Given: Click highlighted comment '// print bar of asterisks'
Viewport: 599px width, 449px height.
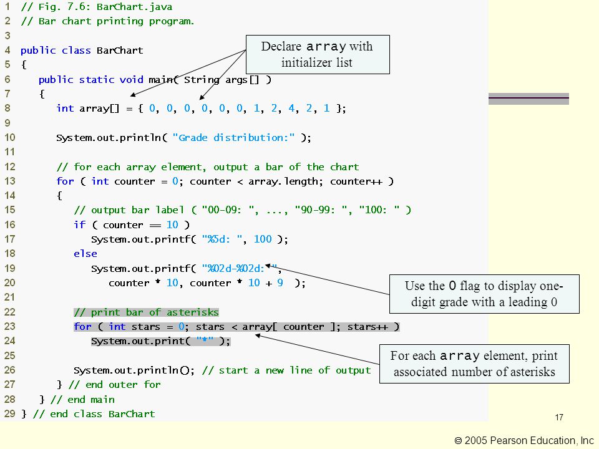Looking at the screenshot, I should tap(146, 312).
